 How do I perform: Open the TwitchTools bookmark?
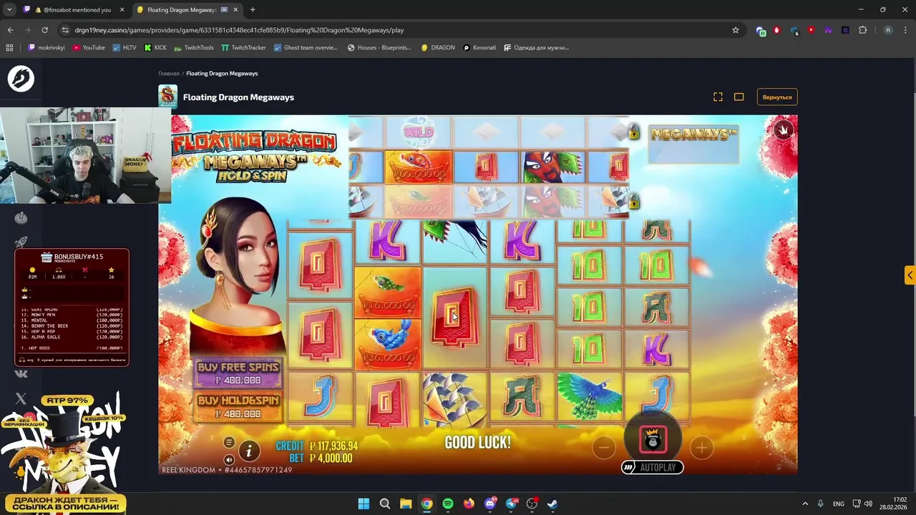193,48
